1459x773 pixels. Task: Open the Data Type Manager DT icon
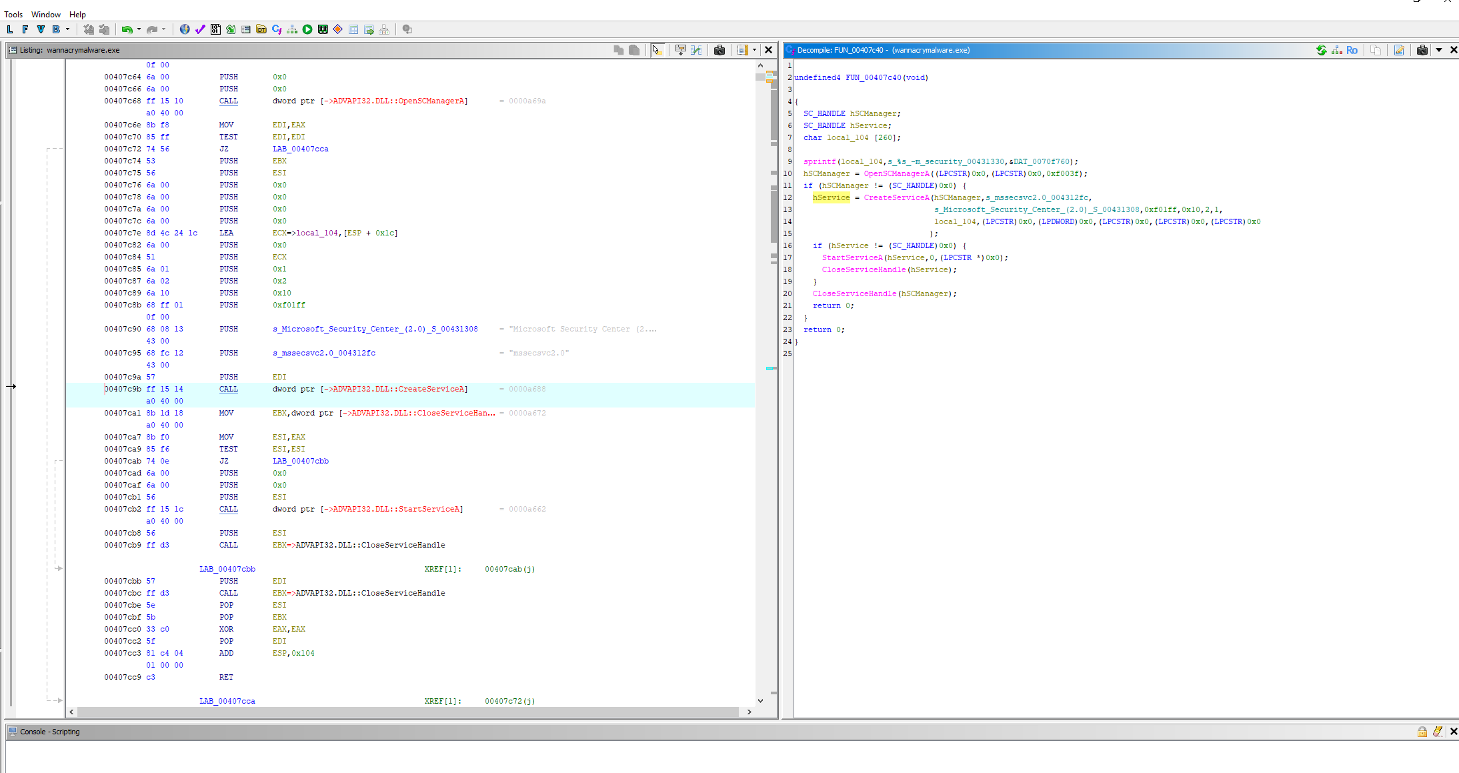click(261, 29)
